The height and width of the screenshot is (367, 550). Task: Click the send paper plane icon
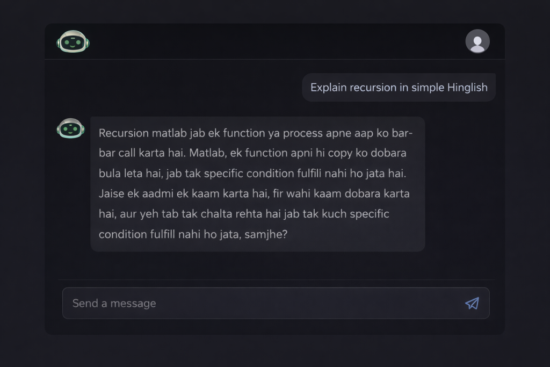472,303
